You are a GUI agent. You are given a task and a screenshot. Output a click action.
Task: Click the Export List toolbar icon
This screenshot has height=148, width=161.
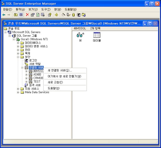click(43, 15)
